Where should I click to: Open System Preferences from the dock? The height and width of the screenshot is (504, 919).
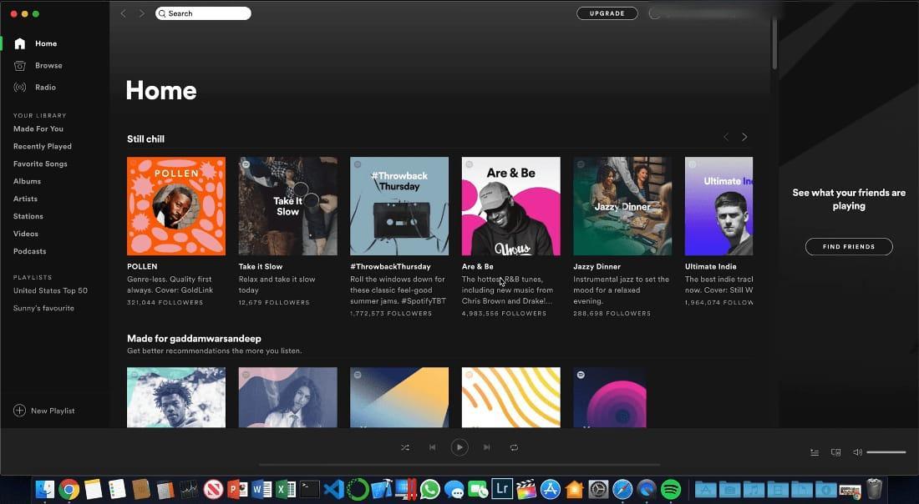pyautogui.click(x=598, y=489)
